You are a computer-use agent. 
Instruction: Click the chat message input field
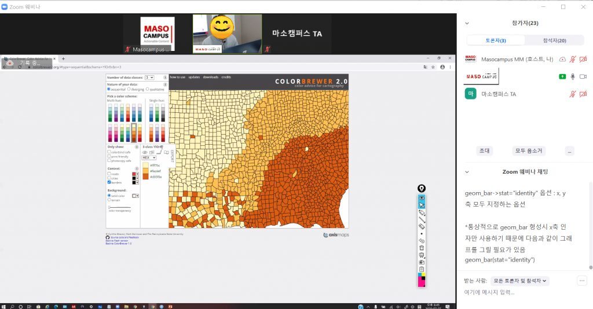click(x=521, y=292)
